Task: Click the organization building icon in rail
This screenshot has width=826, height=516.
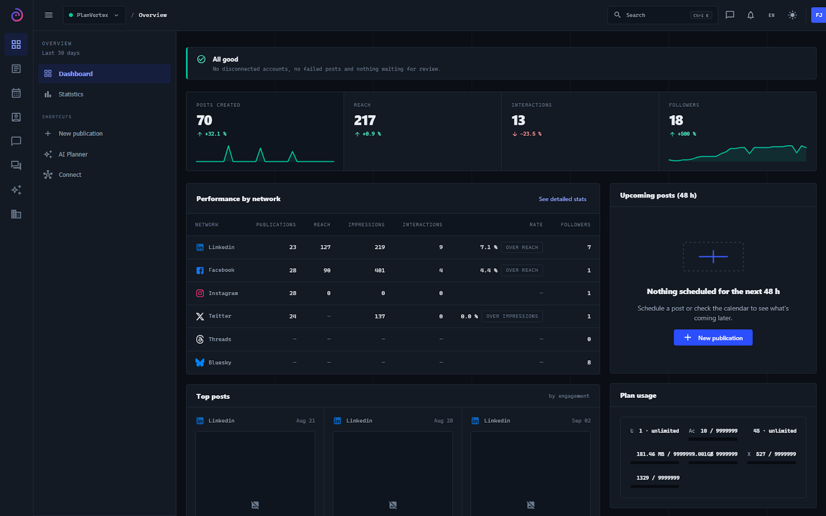Action: pos(16,214)
